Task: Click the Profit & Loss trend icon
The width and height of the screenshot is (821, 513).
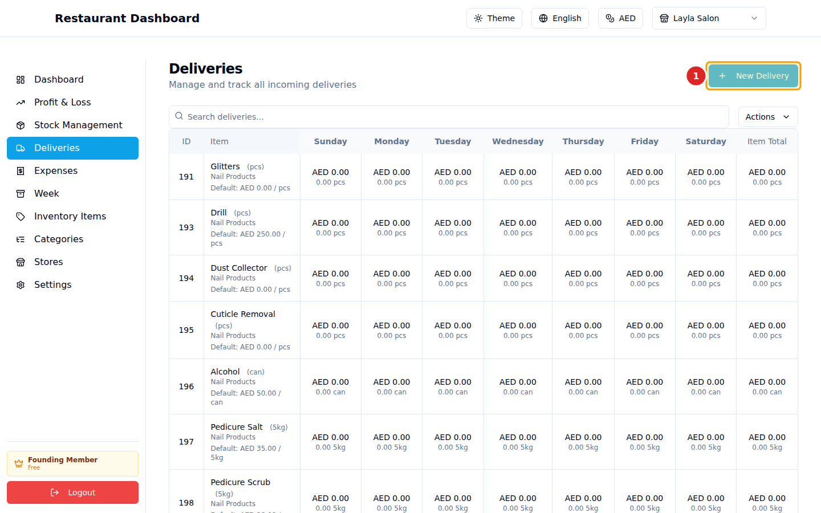Action: [x=21, y=103]
